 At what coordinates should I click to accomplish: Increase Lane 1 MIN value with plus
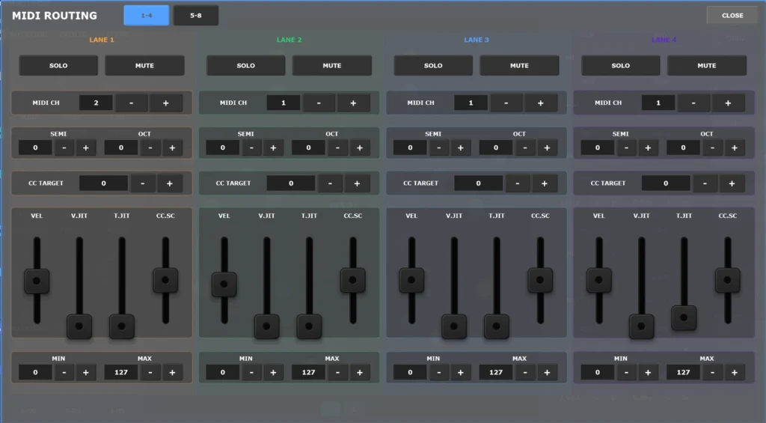point(85,373)
